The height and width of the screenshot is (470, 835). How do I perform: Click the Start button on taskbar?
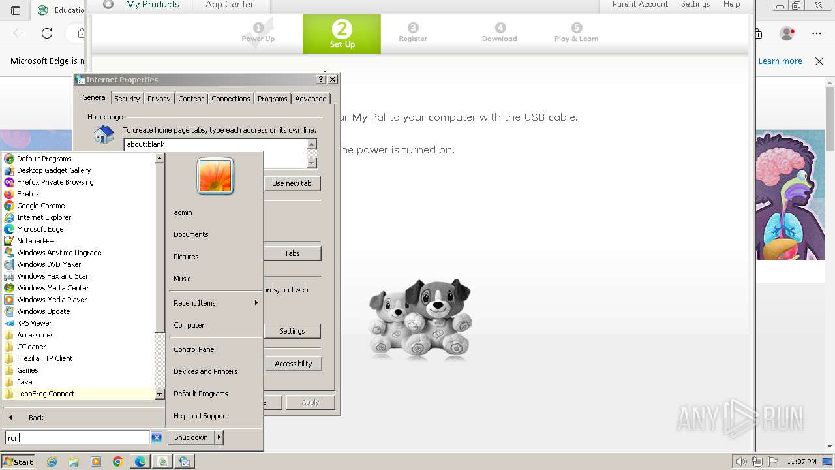[x=18, y=462]
